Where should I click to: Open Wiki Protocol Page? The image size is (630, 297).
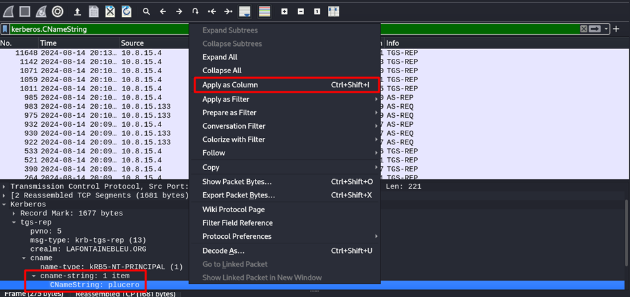point(285,210)
